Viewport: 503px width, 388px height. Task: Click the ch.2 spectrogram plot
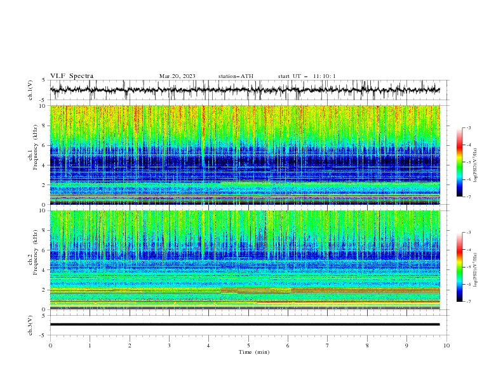click(245, 260)
